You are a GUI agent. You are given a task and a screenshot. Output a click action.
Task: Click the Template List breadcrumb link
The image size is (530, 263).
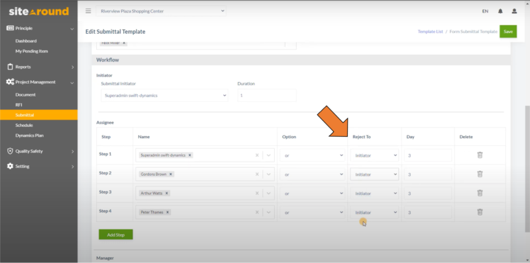[x=430, y=31]
